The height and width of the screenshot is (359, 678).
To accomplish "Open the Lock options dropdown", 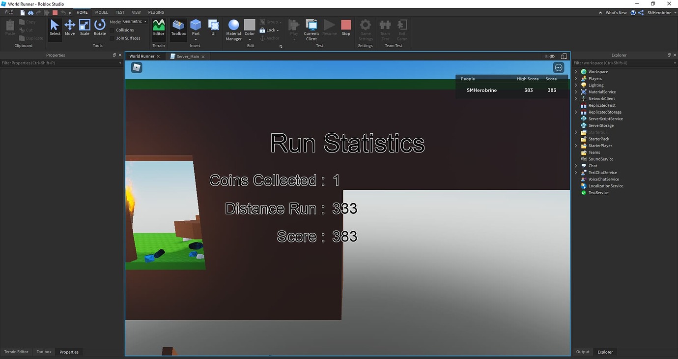I will pos(277,30).
